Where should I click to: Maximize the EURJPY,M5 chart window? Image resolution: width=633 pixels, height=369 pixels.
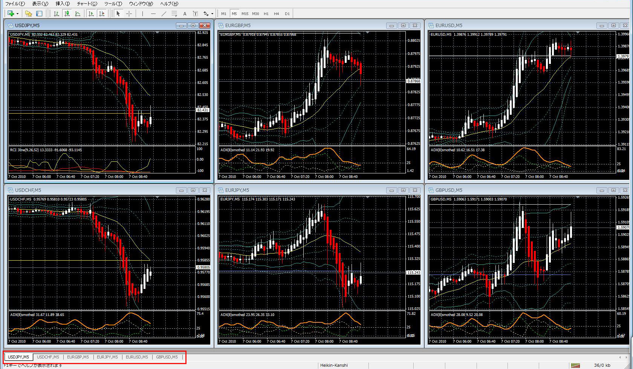pyautogui.click(x=403, y=190)
